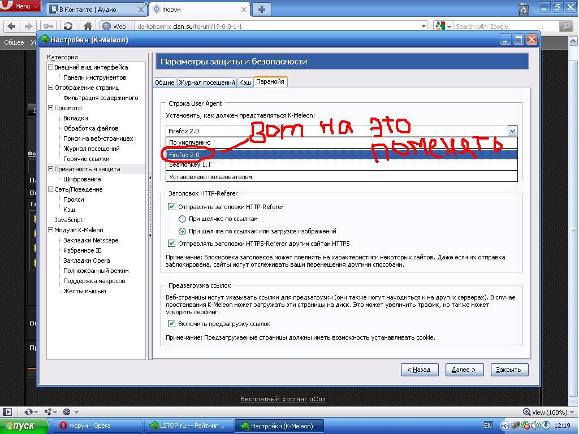Open the Журнал посещений tab
This screenshot has height=434, width=579.
pos(207,83)
